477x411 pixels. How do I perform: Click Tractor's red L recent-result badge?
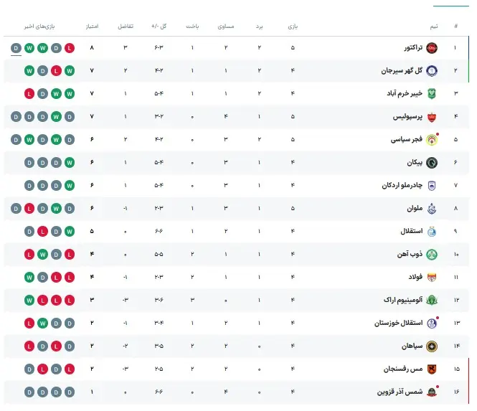coord(70,48)
